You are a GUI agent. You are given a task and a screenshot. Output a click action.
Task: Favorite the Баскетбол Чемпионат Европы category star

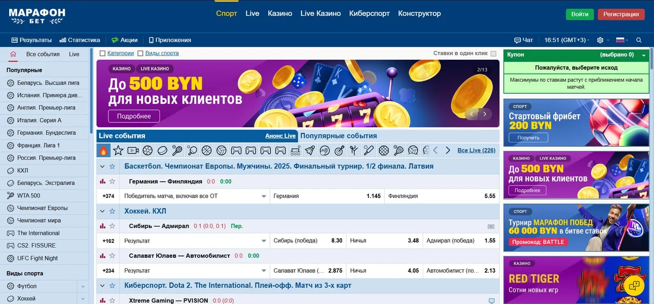[x=112, y=166]
